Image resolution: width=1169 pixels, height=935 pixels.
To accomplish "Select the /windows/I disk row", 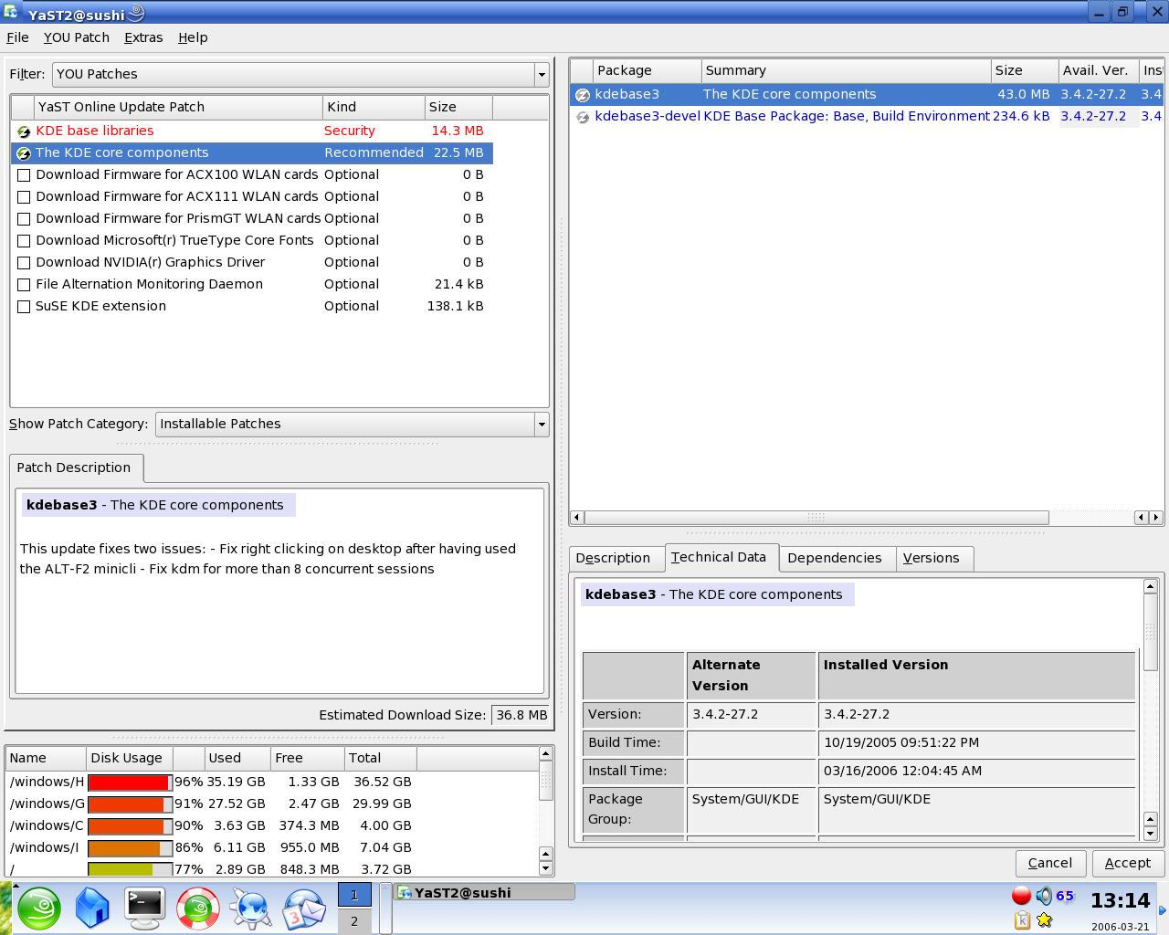I will click(272, 847).
